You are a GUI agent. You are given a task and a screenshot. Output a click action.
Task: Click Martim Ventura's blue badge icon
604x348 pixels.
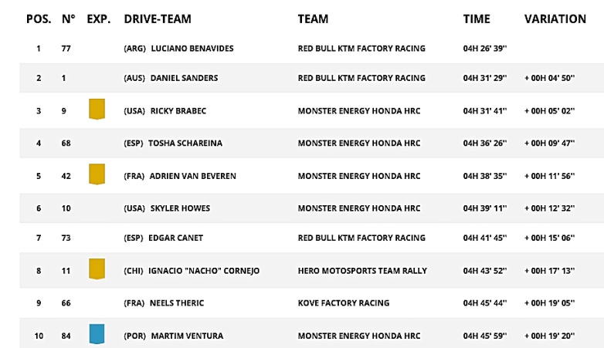click(x=97, y=333)
